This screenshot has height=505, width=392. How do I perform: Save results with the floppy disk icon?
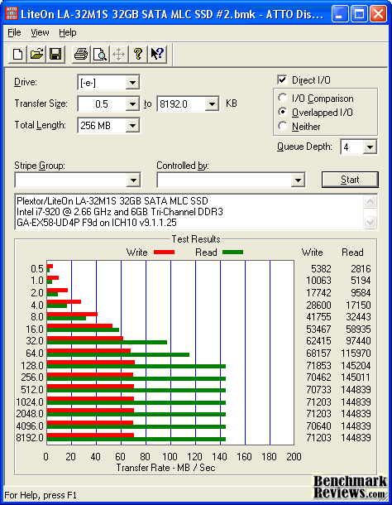pyautogui.click(x=55, y=54)
